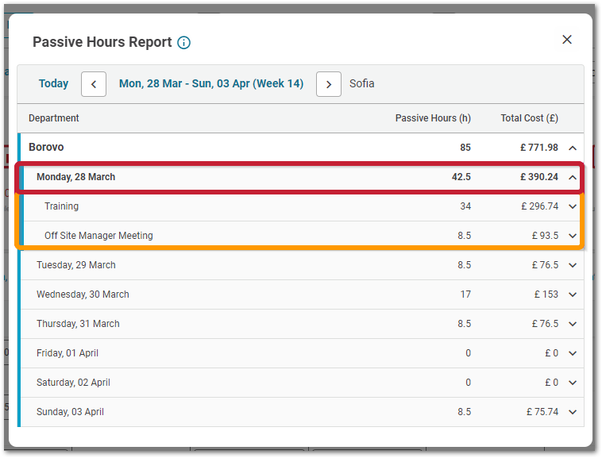Click the Sunday, 03 April label

point(70,412)
